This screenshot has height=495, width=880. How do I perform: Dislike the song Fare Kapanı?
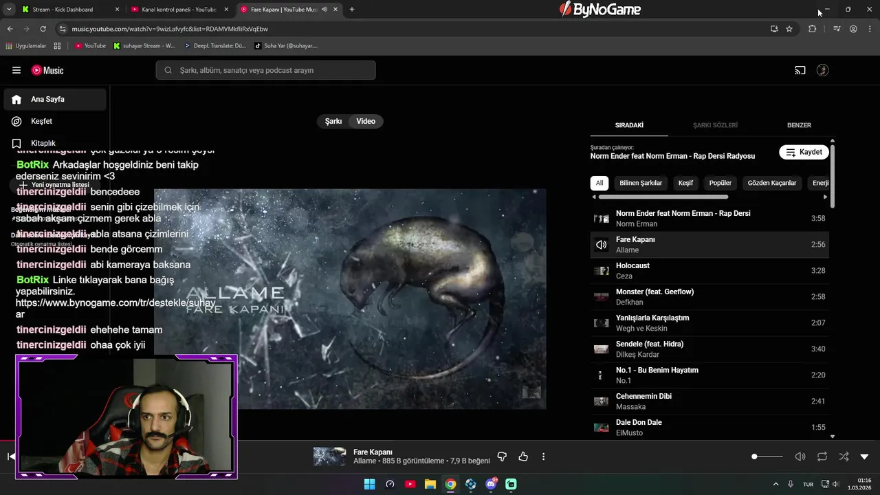[x=502, y=456]
